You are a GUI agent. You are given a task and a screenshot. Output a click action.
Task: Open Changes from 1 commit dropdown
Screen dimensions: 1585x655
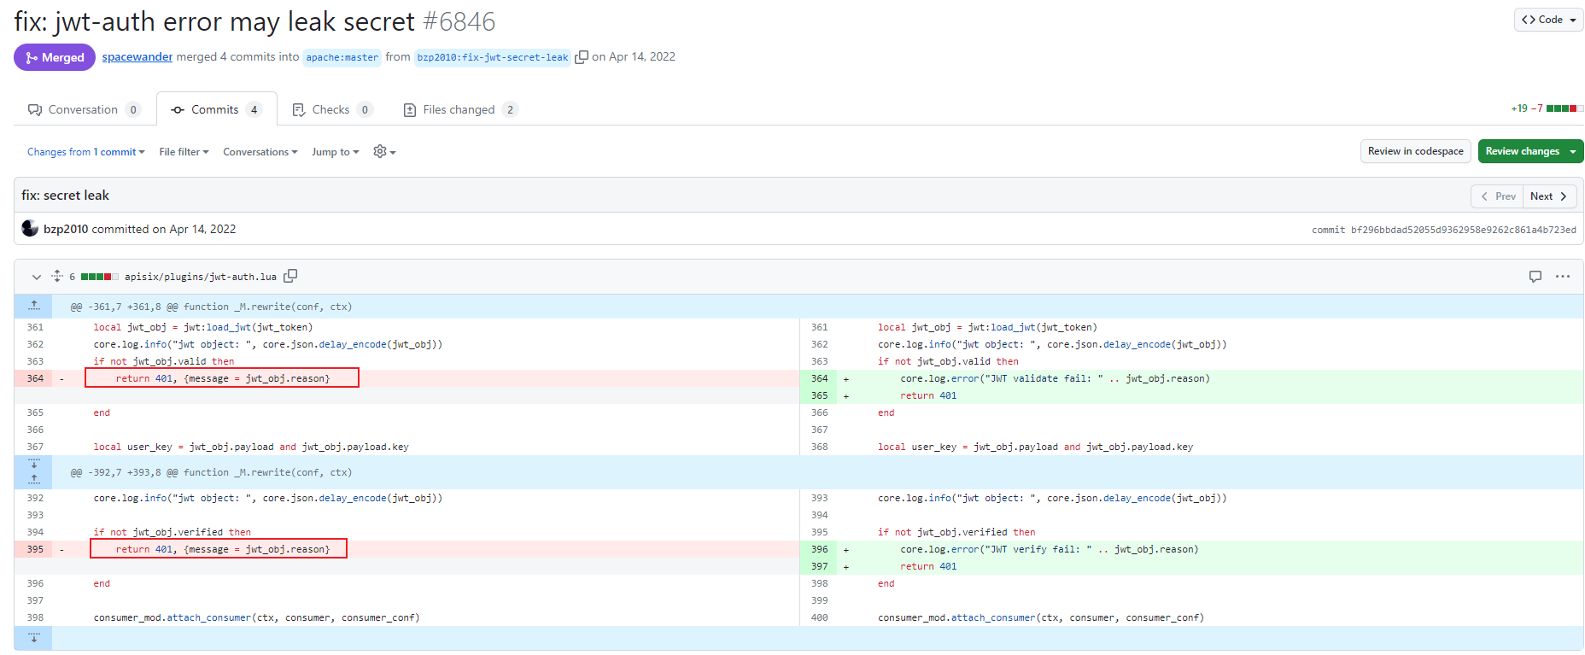(85, 152)
